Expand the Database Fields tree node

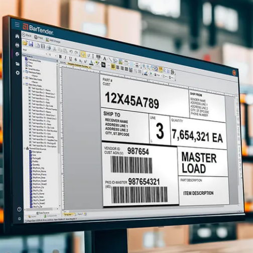click(x=24, y=72)
